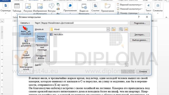Image resolution: width=169 pixels, height=95 pixels.
Task: Open the Страницы (Pages) ribbon group
Action: click(6, 8)
